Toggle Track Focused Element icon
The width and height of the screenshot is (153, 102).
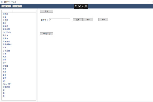pyautogui.click(x=86, y=6)
